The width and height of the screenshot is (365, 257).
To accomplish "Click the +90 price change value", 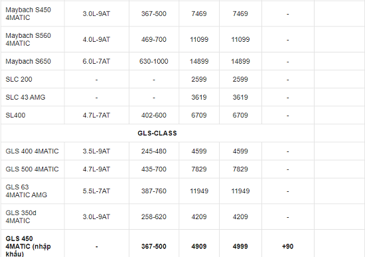I will [288, 246].
